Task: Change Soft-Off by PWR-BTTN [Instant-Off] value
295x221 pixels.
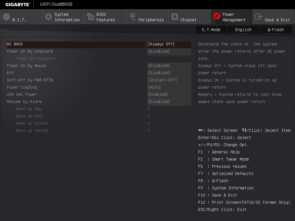Action: tap(169, 80)
